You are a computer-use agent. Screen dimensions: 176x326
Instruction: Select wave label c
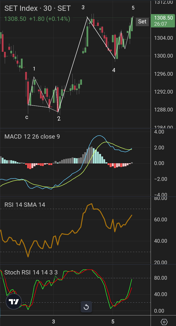point(27,117)
